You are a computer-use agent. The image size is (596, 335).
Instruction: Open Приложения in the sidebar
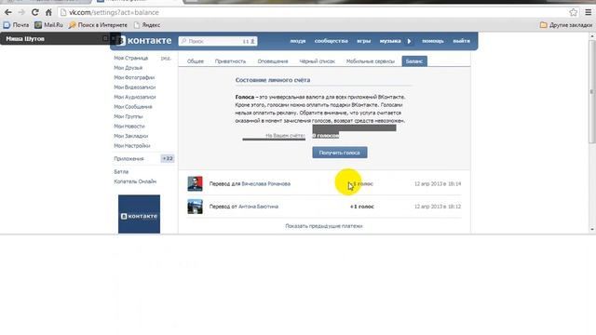[x=129, y=159]
